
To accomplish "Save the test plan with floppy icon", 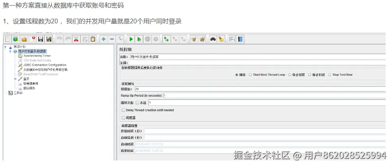I will tap(41, 39).
